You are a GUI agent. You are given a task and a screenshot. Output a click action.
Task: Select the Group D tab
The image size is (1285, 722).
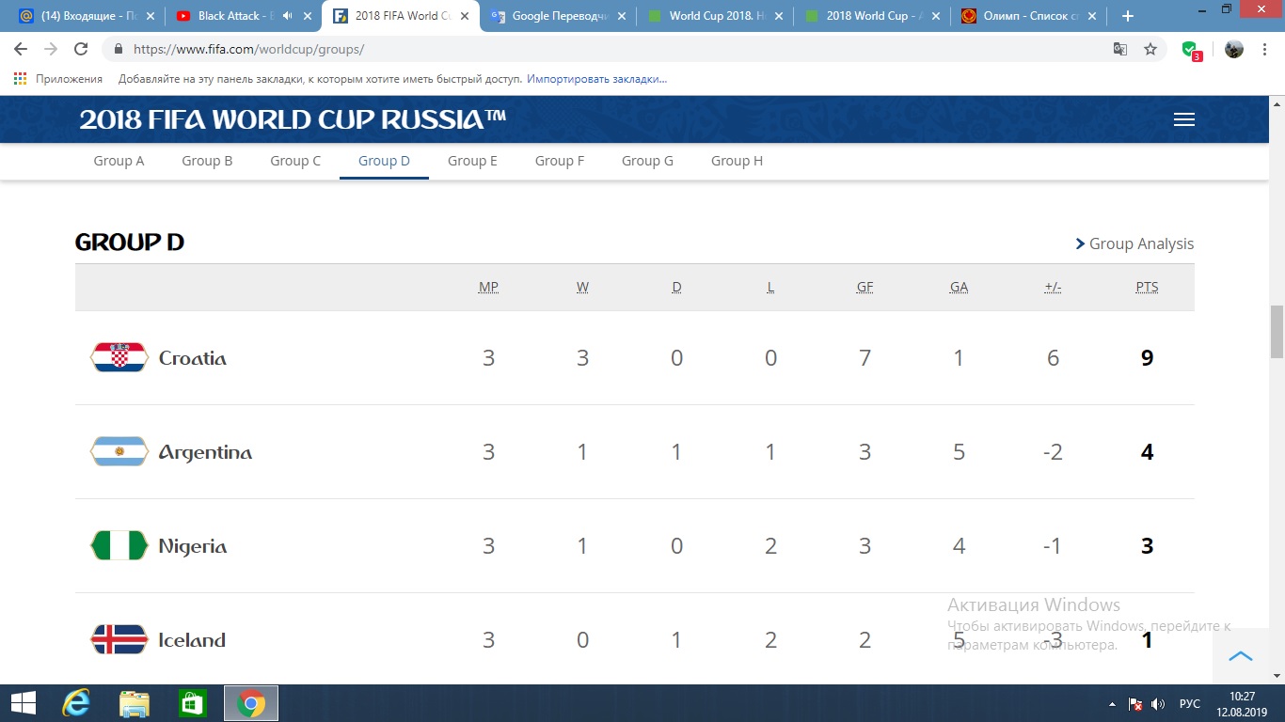tap(384, 161)
